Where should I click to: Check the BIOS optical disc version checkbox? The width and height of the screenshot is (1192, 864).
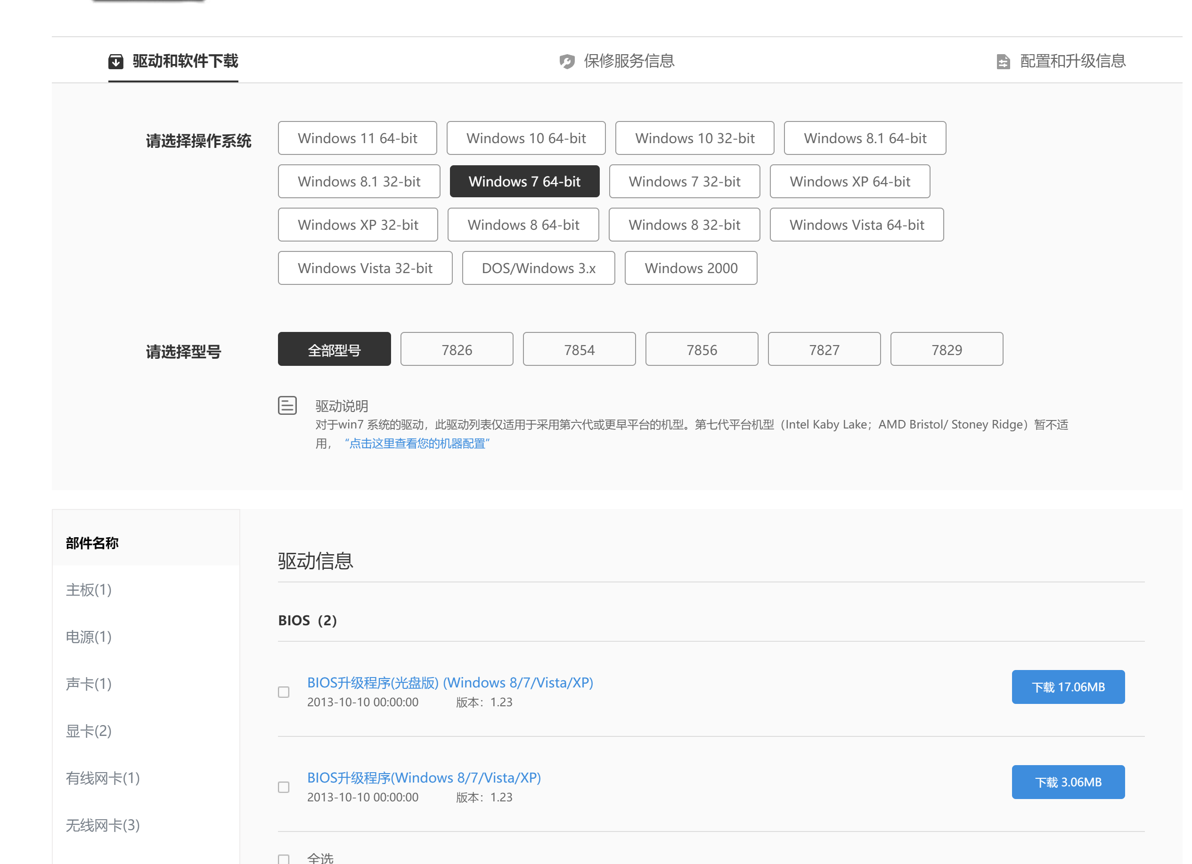284,692
